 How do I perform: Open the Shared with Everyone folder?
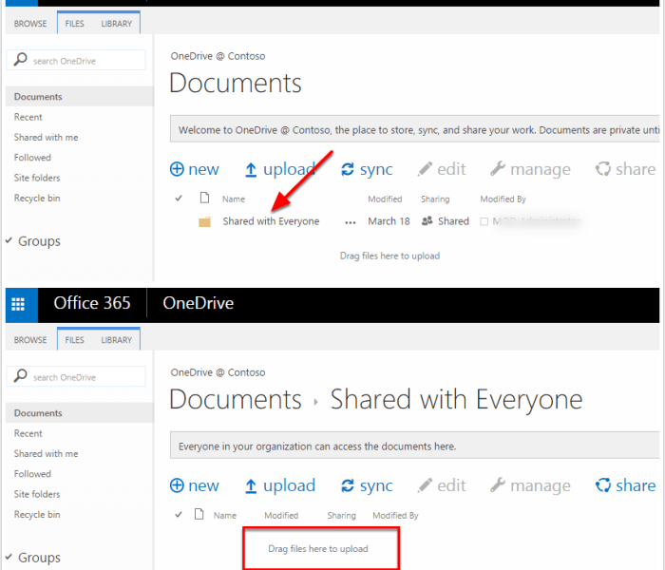click(271, 221)
